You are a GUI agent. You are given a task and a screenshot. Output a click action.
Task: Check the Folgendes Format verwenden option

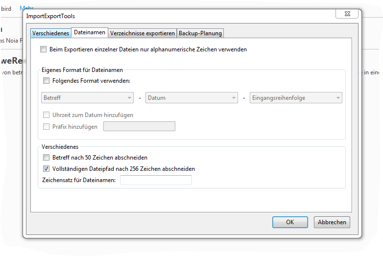tap(47, 81)
